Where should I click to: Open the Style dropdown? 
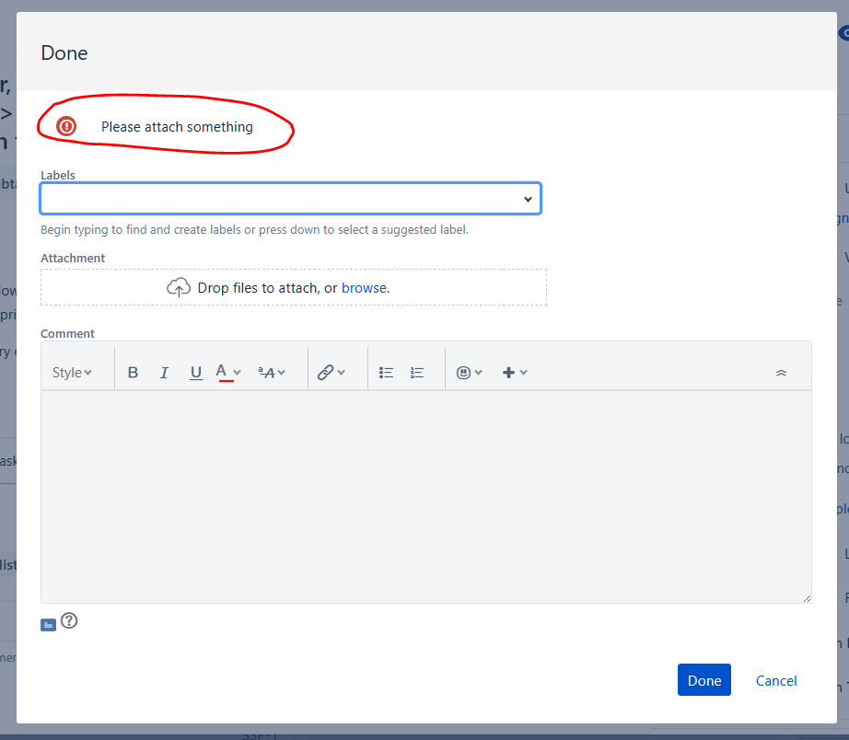[72, 373]
